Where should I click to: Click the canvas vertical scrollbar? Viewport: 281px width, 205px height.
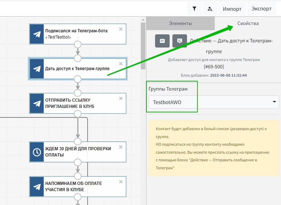[143, 45]
